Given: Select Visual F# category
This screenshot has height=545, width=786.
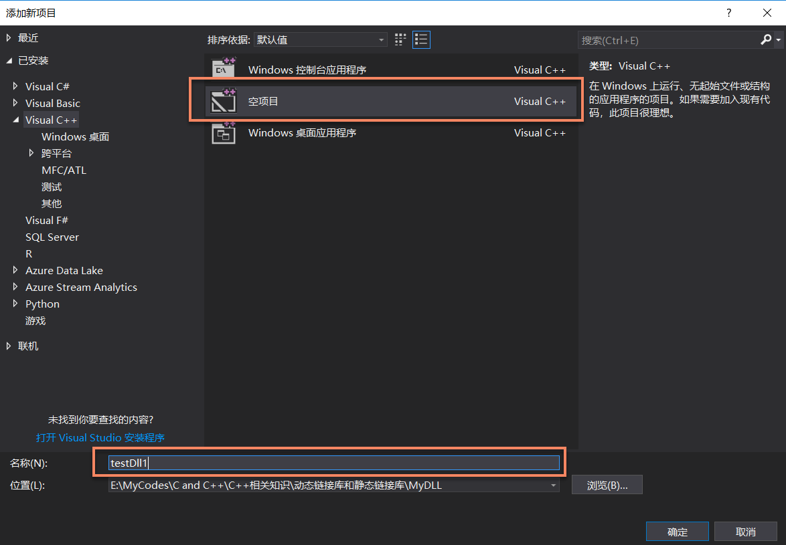Looking at the screenshot, I should [x=47, y=220].
